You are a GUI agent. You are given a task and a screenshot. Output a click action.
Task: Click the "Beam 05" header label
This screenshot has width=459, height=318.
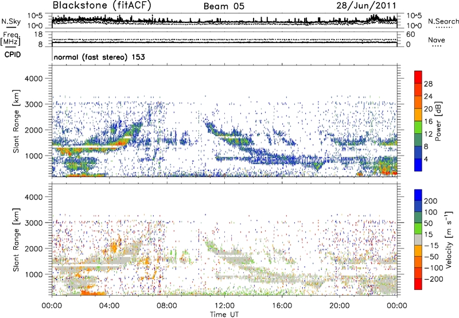[x=224, y=6]
